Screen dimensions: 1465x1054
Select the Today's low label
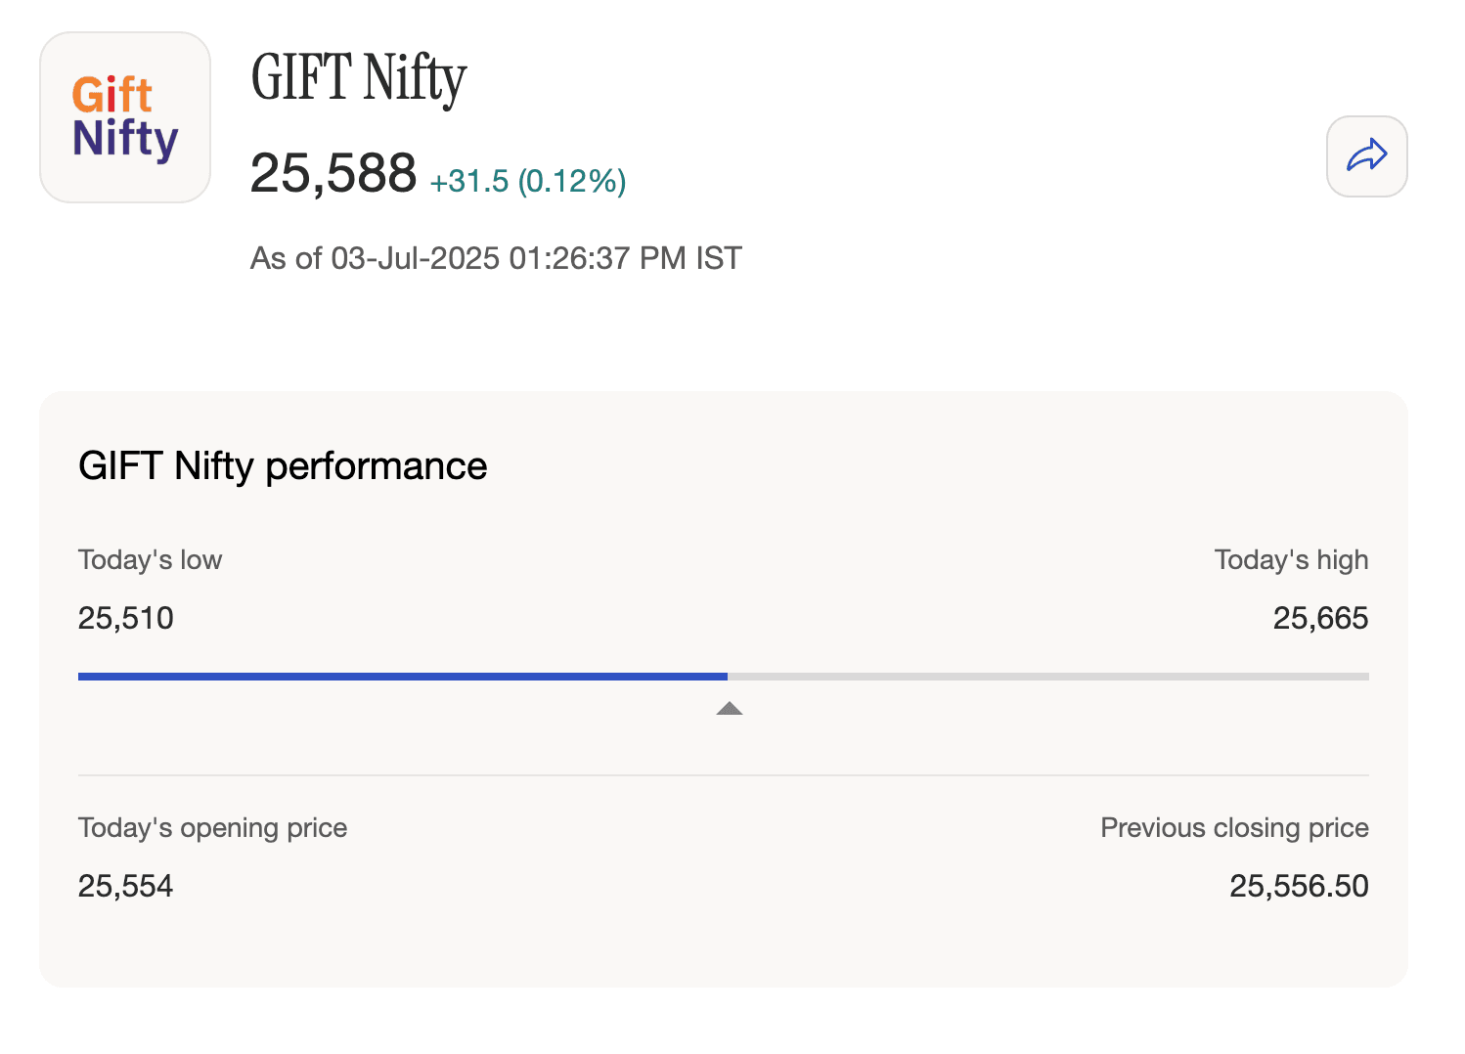click(x=150, y=559)
